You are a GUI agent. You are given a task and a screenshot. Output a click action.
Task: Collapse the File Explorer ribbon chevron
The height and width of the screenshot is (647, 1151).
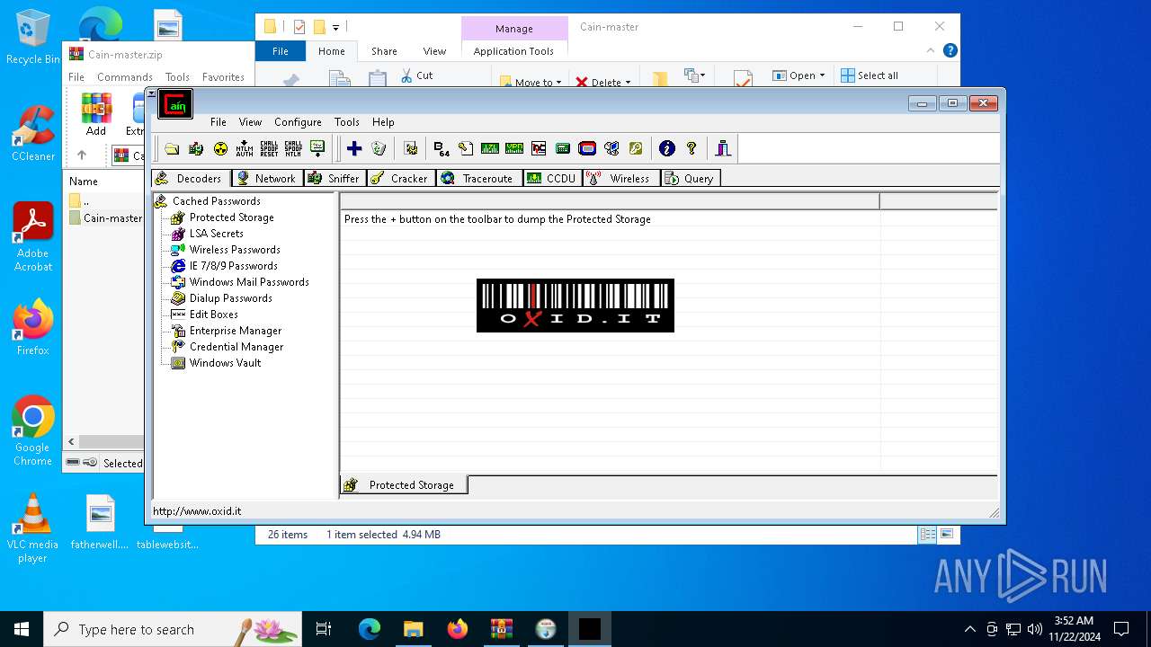932,51
